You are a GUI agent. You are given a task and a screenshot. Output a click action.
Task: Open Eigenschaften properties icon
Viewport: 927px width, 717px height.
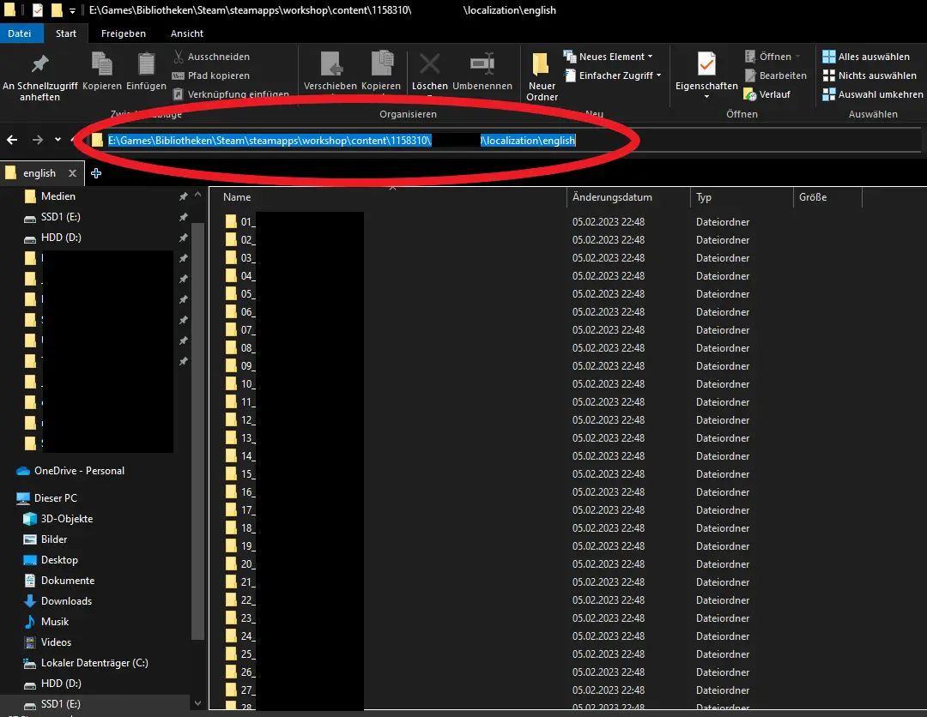tap(706, 63)
